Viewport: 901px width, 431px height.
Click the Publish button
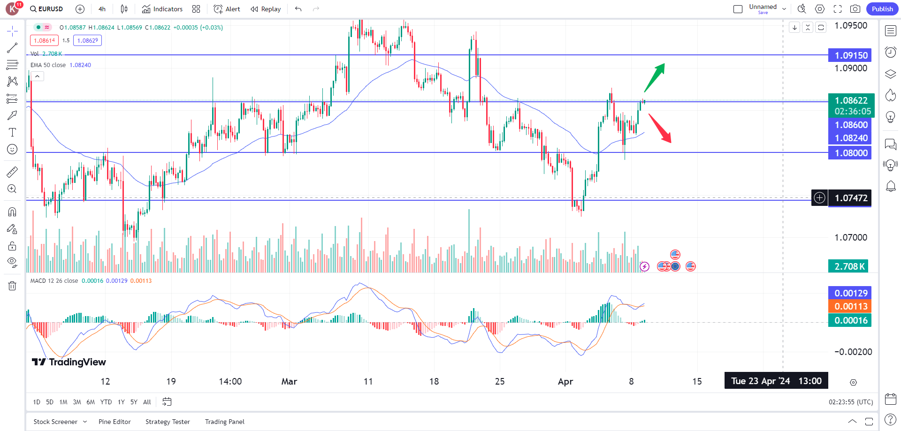882,9
